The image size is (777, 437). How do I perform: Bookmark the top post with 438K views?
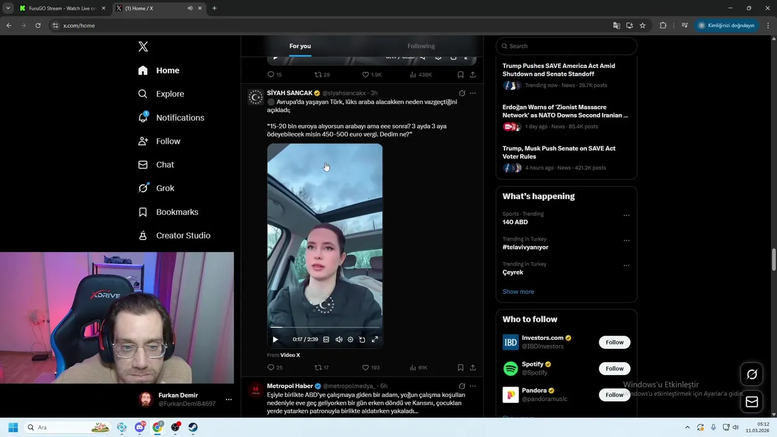tap(461, 75)
